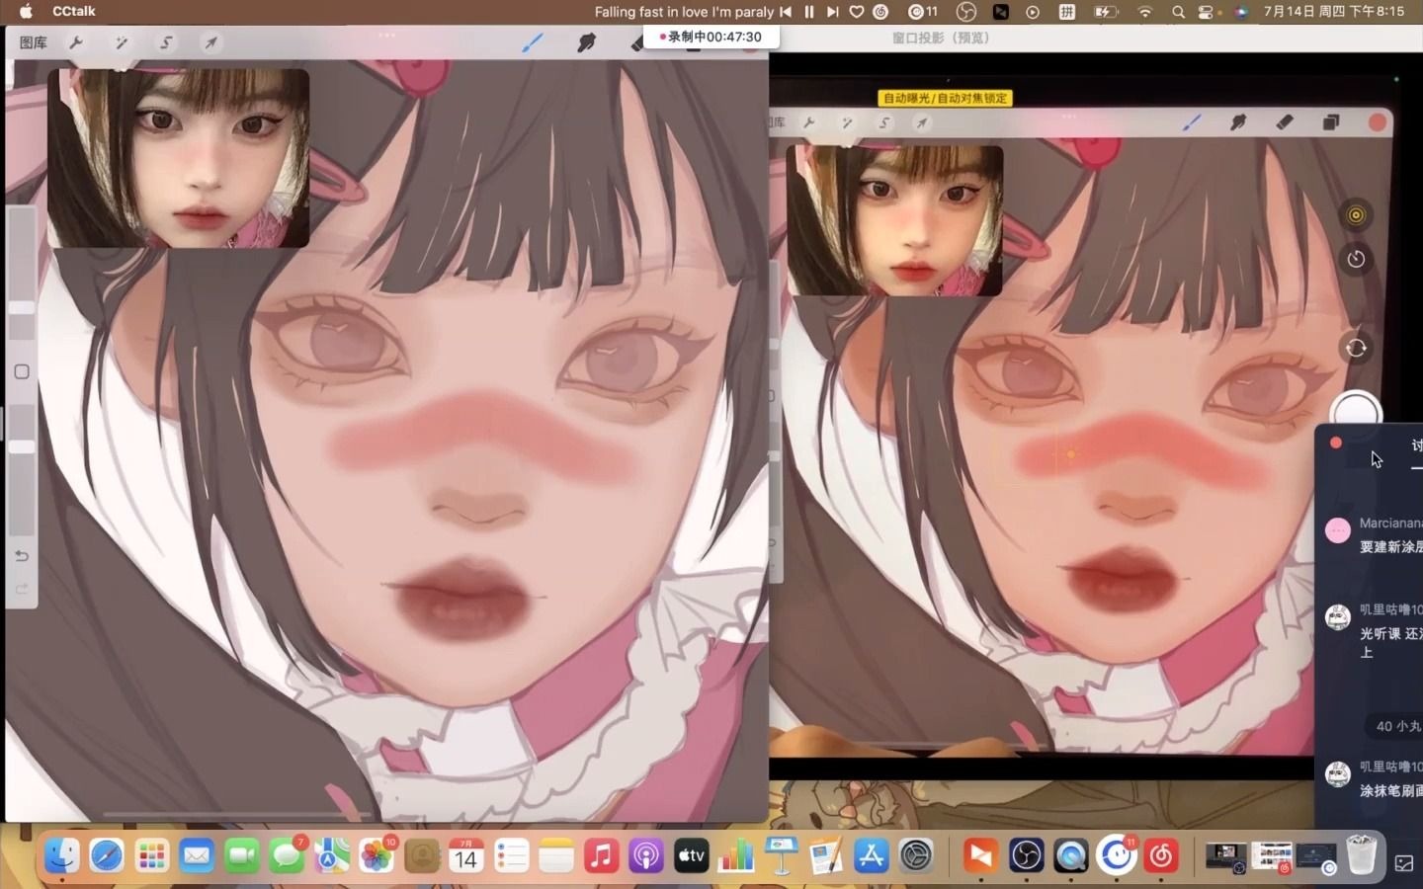Open the Apple menu
The width and height of the screenshot is (1423, 889).
pos(26,11)
